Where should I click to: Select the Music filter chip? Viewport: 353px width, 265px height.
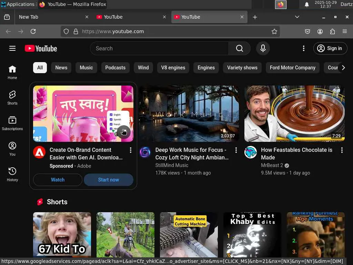click(x=86, y=68)
